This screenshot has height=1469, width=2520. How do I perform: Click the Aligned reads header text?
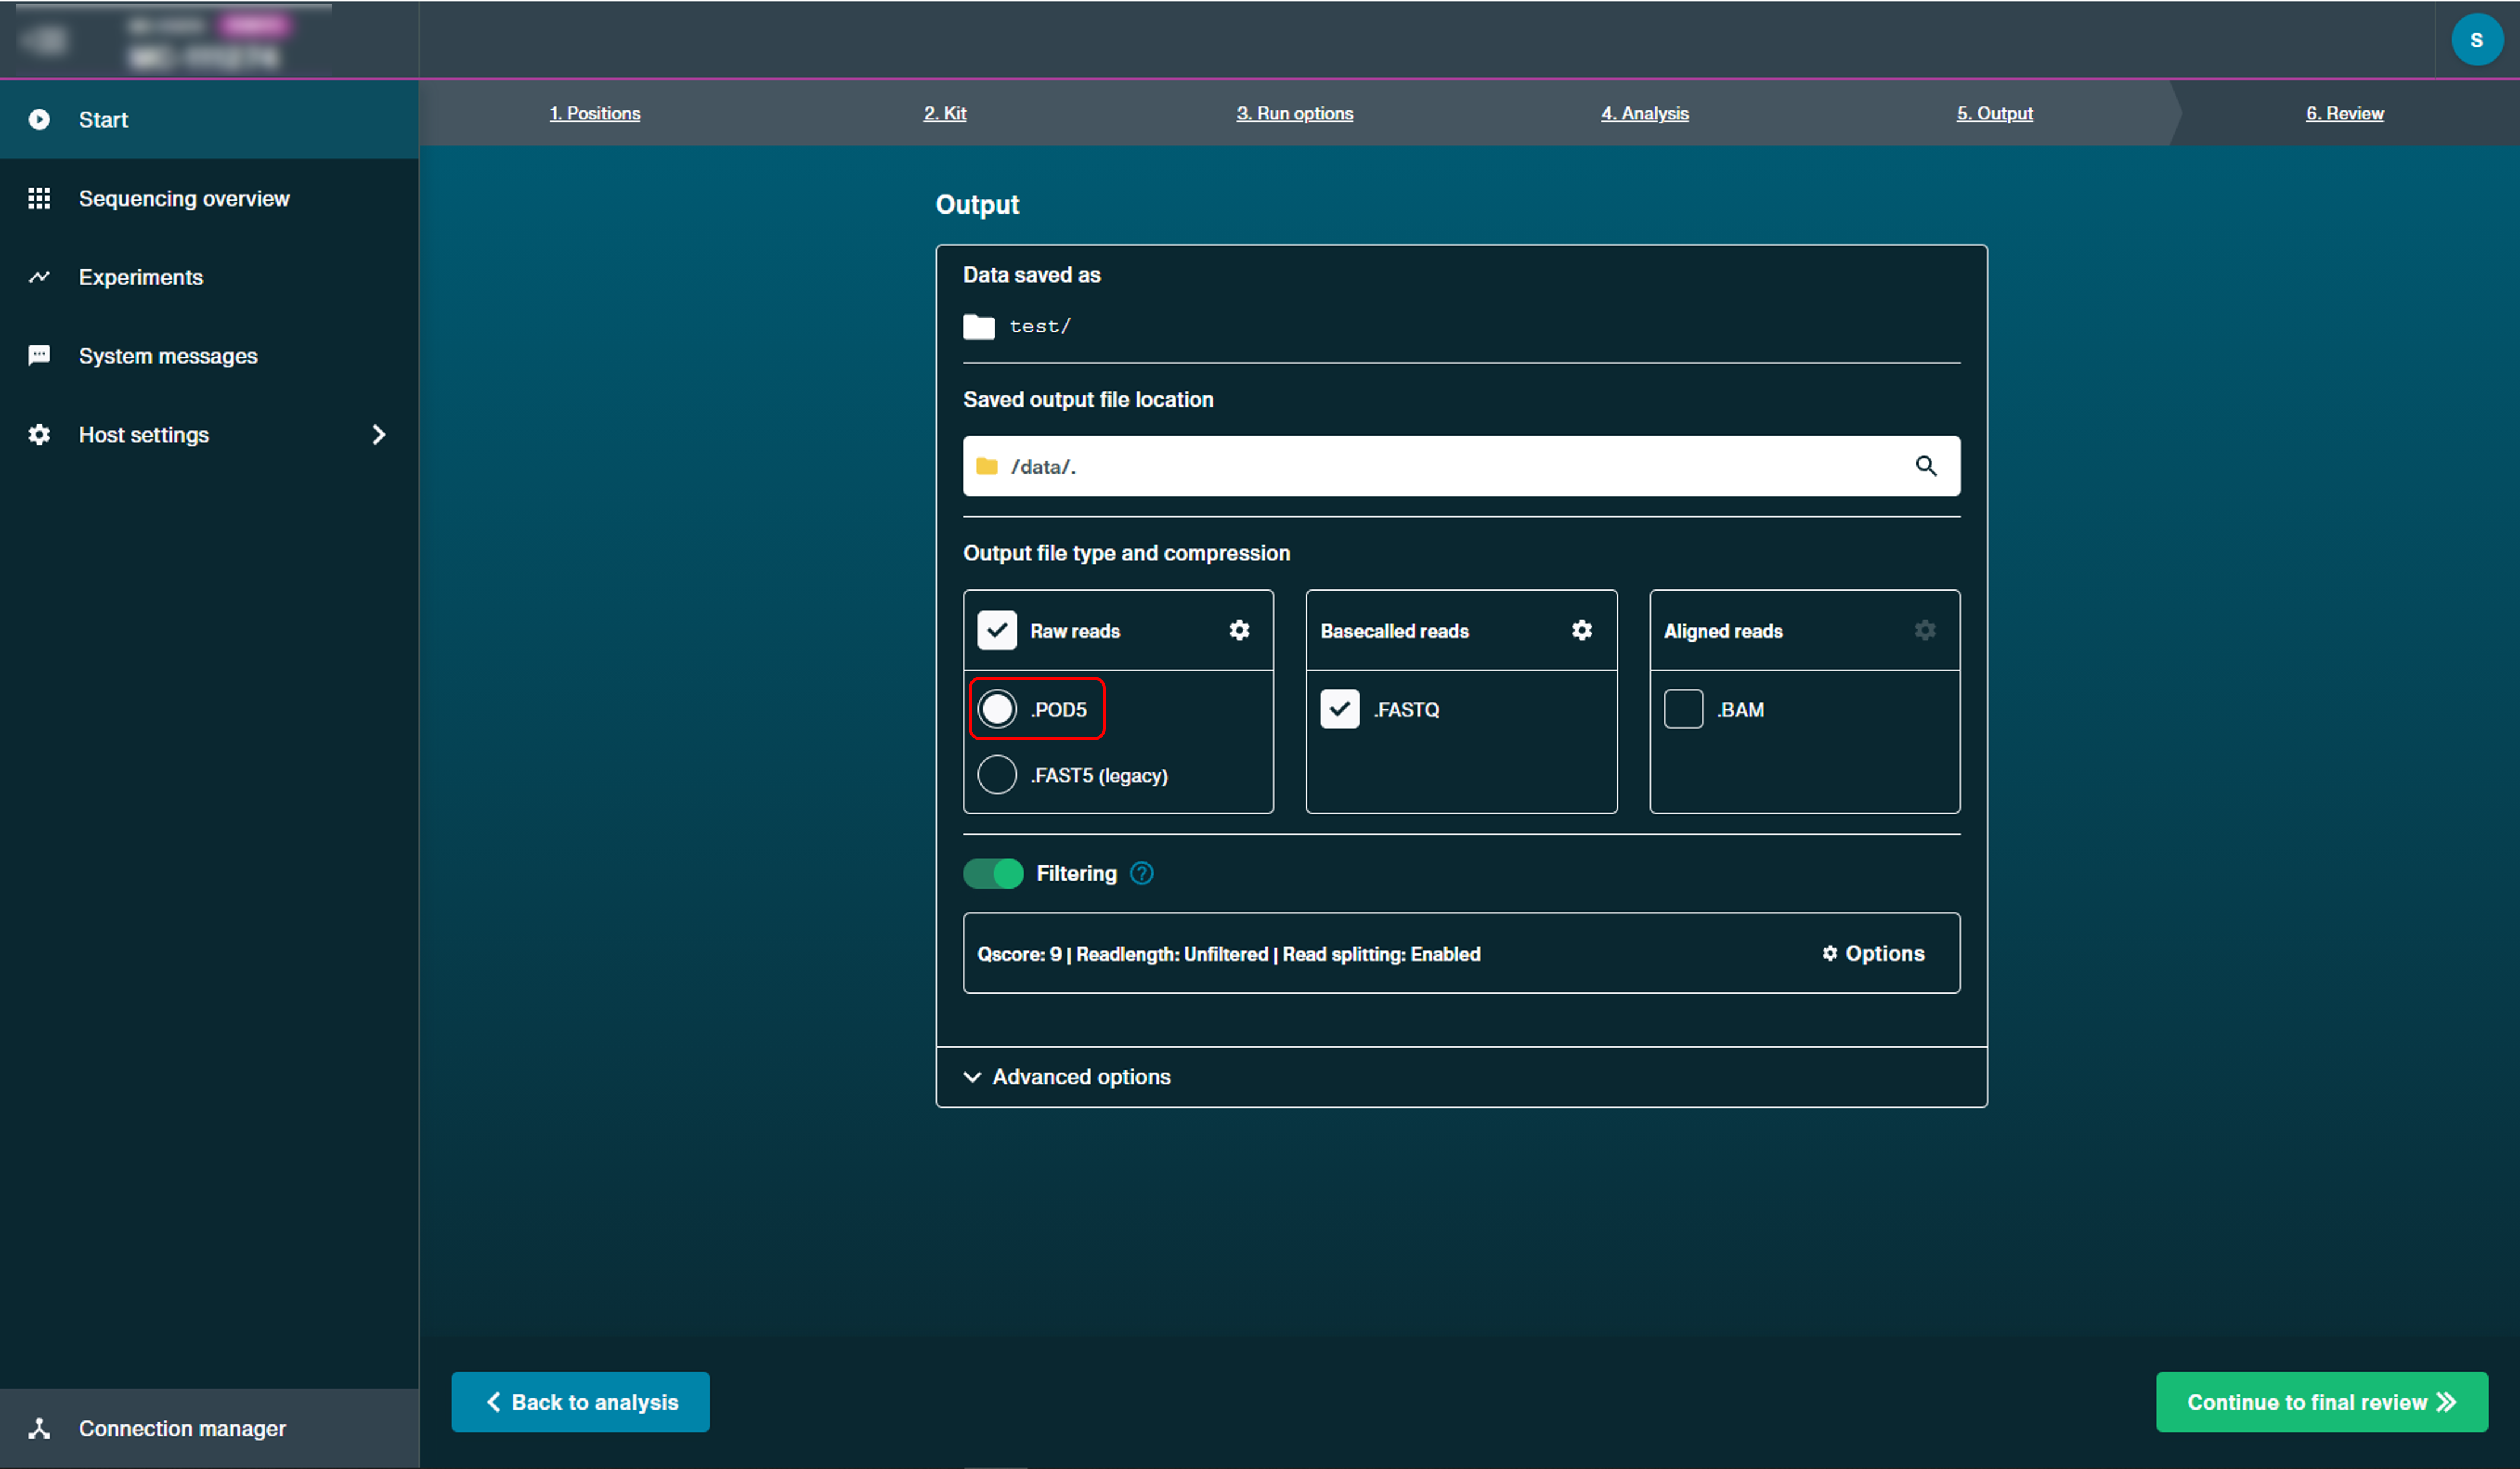point(1722,631)
